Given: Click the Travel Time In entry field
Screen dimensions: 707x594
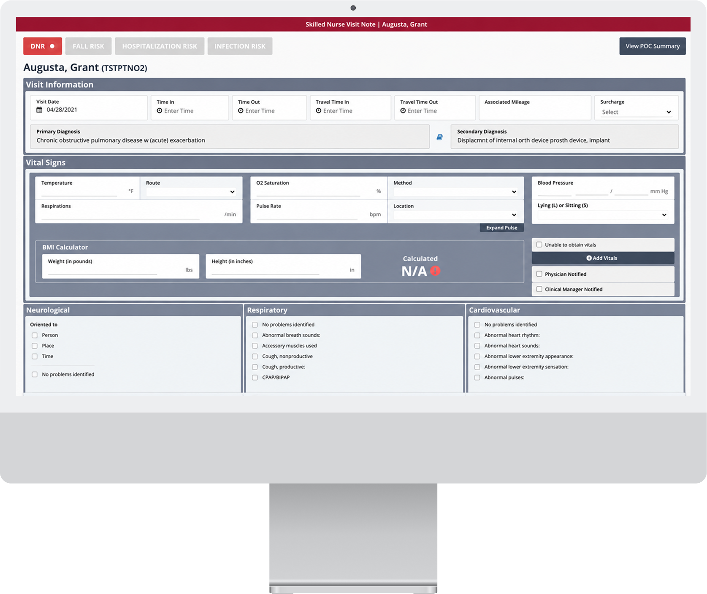Looking at the screenshot, I should [350, 108].
